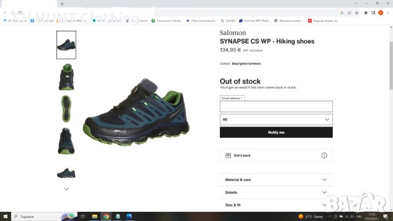Select the first side-view shoe thumbnail

(66, 45)
